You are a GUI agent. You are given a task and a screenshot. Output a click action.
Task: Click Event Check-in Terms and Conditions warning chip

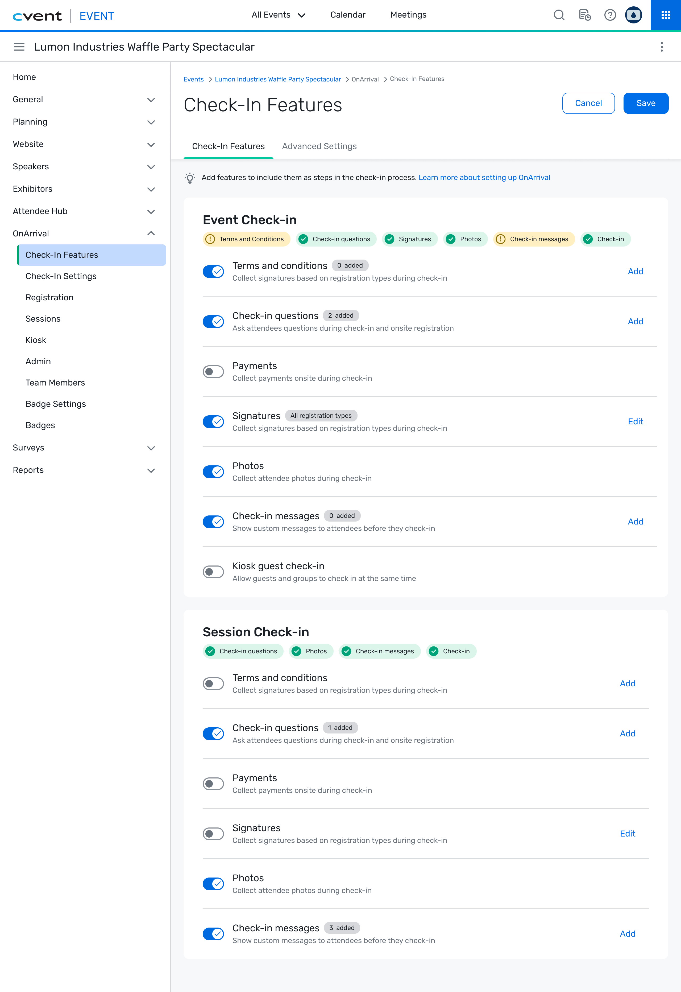247,239
